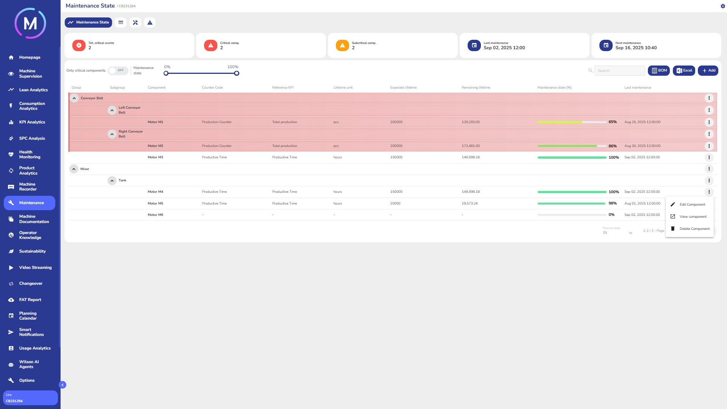Toggle Only critical components switch
The height and width of the screenshot is (409, 727).
[118, 70]
